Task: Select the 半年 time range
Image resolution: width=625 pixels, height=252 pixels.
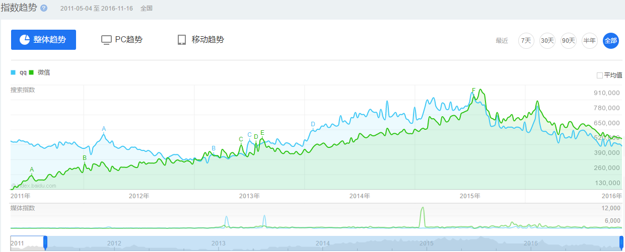Action: point(589,41)
